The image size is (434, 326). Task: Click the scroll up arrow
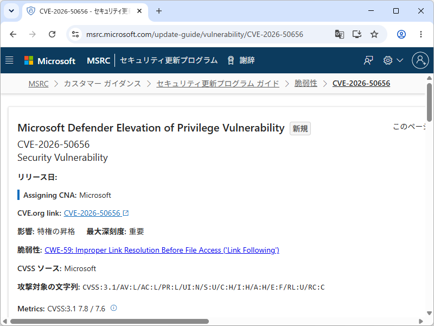coord(429,78)
